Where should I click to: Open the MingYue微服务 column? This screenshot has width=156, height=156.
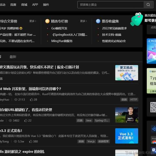coord(62,41)
